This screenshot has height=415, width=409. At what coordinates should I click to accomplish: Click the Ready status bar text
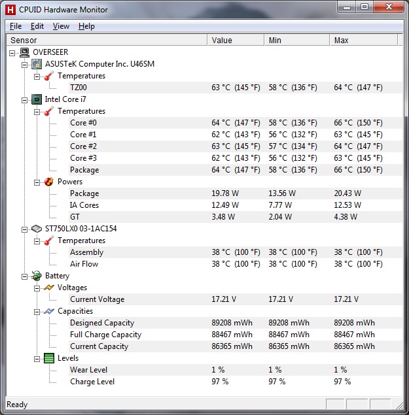point(17,405)
